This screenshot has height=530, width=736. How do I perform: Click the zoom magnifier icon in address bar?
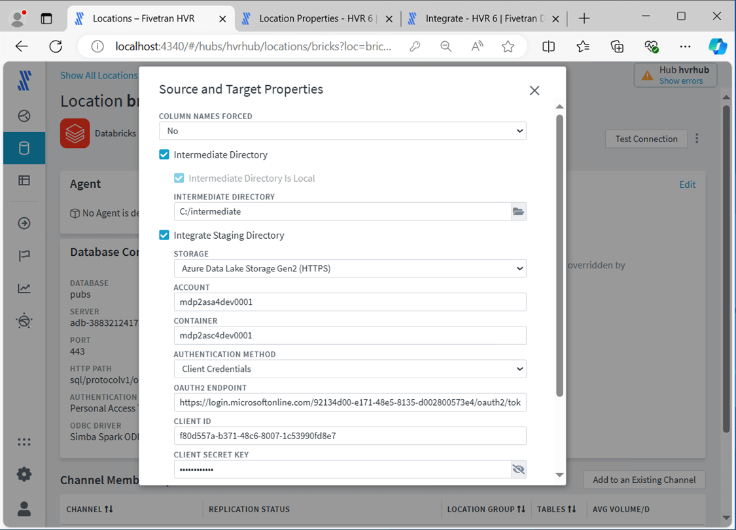446,46
